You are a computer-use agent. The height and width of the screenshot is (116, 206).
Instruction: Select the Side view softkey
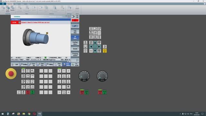click(75, 32)
